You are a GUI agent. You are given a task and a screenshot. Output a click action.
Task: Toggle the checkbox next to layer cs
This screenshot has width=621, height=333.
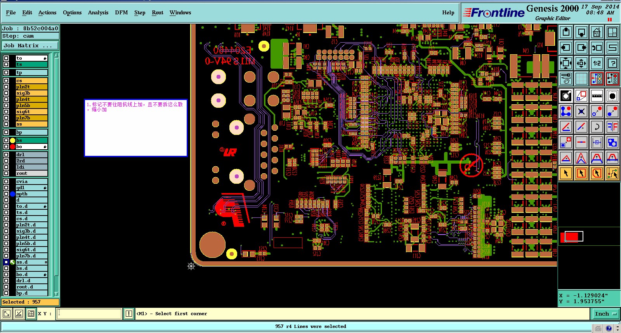point(6,81)
